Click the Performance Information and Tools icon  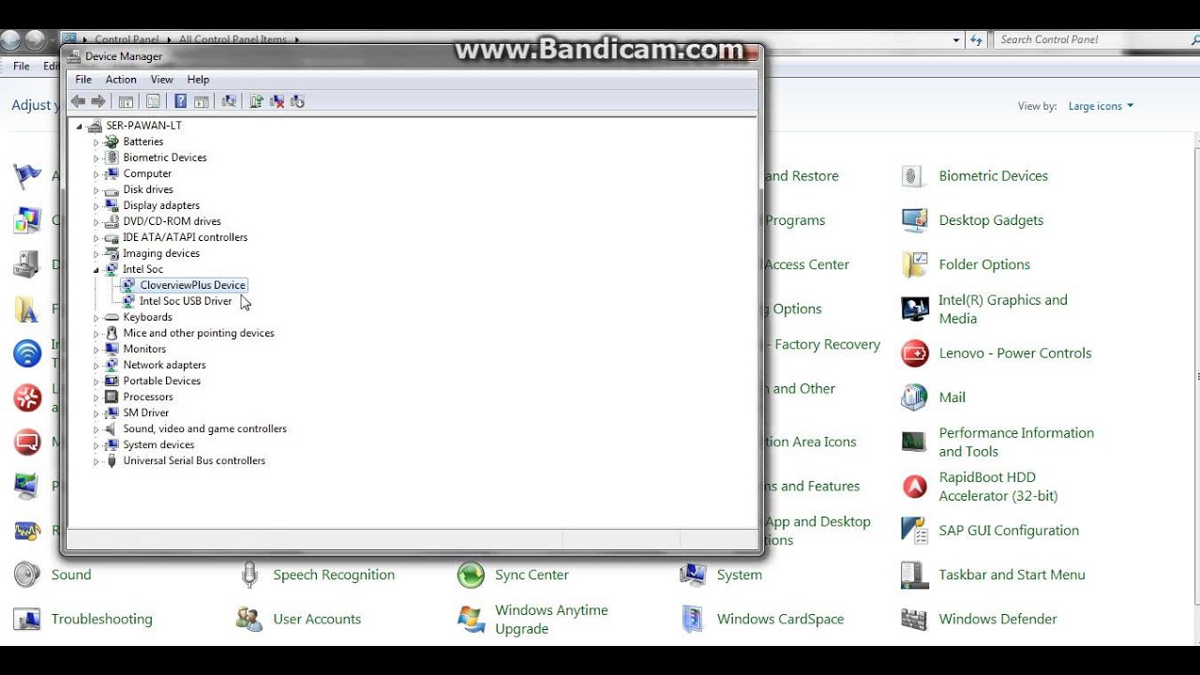[915, 442]
